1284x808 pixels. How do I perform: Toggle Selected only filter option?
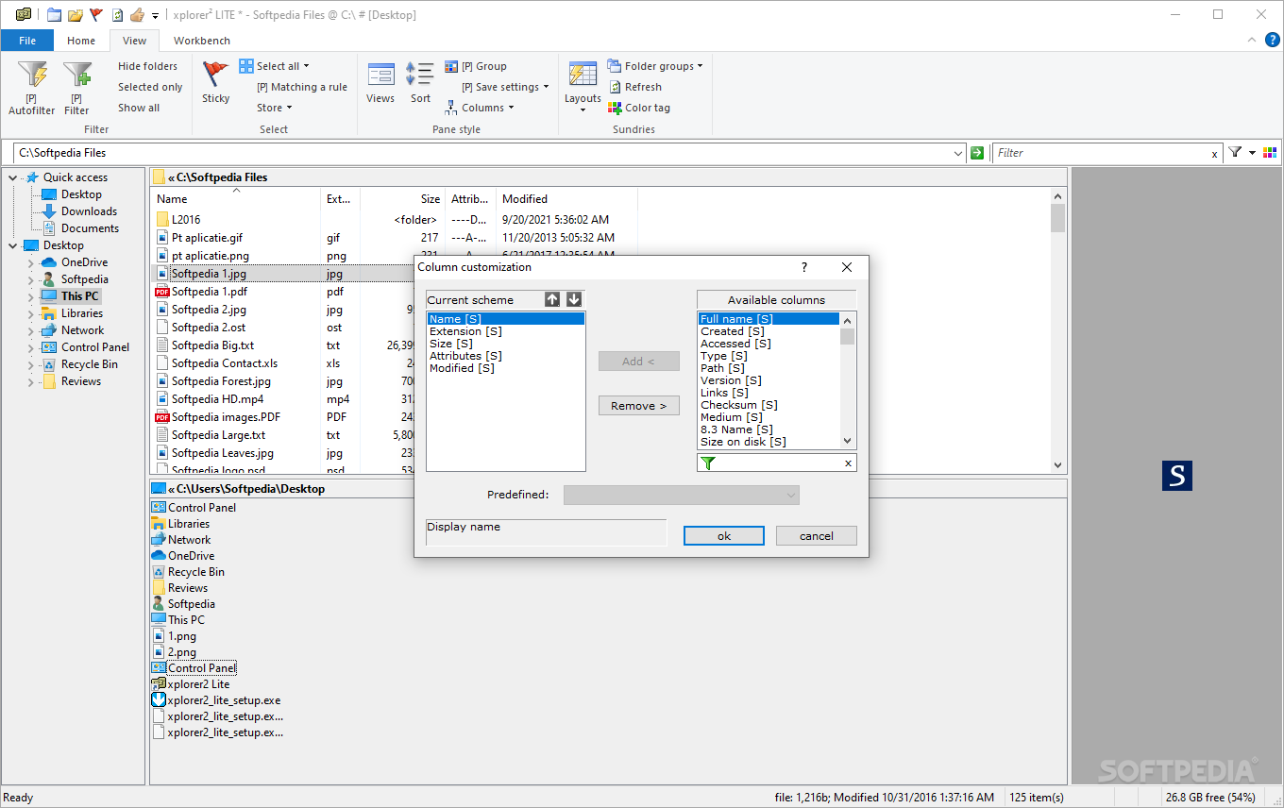click(150, 87)
